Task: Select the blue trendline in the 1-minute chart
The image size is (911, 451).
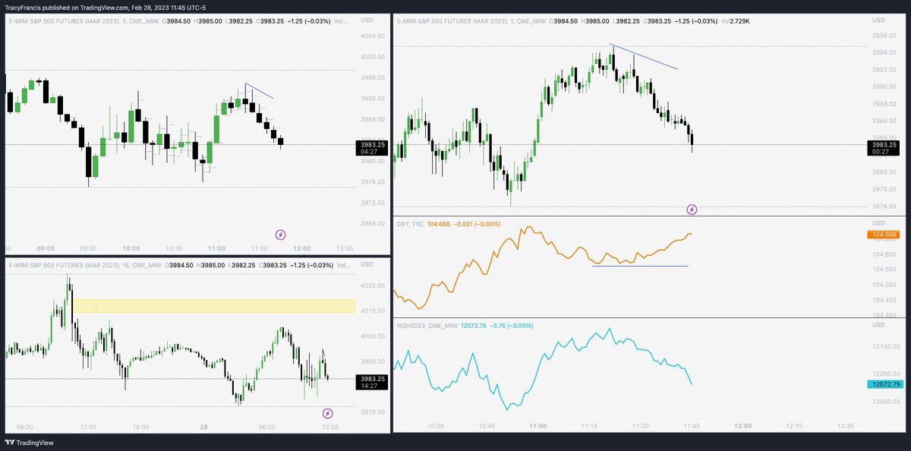Action: (644, 58)
